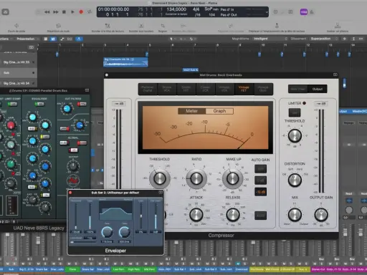This screenshot has width=367, height=275.
Task: Click the metronome icon beside purple badge
Action: click(x=312, y=12)
